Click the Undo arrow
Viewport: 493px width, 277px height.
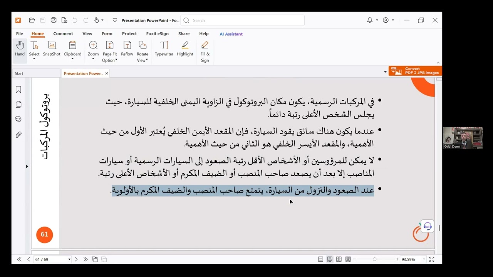(x=75, y=20)
